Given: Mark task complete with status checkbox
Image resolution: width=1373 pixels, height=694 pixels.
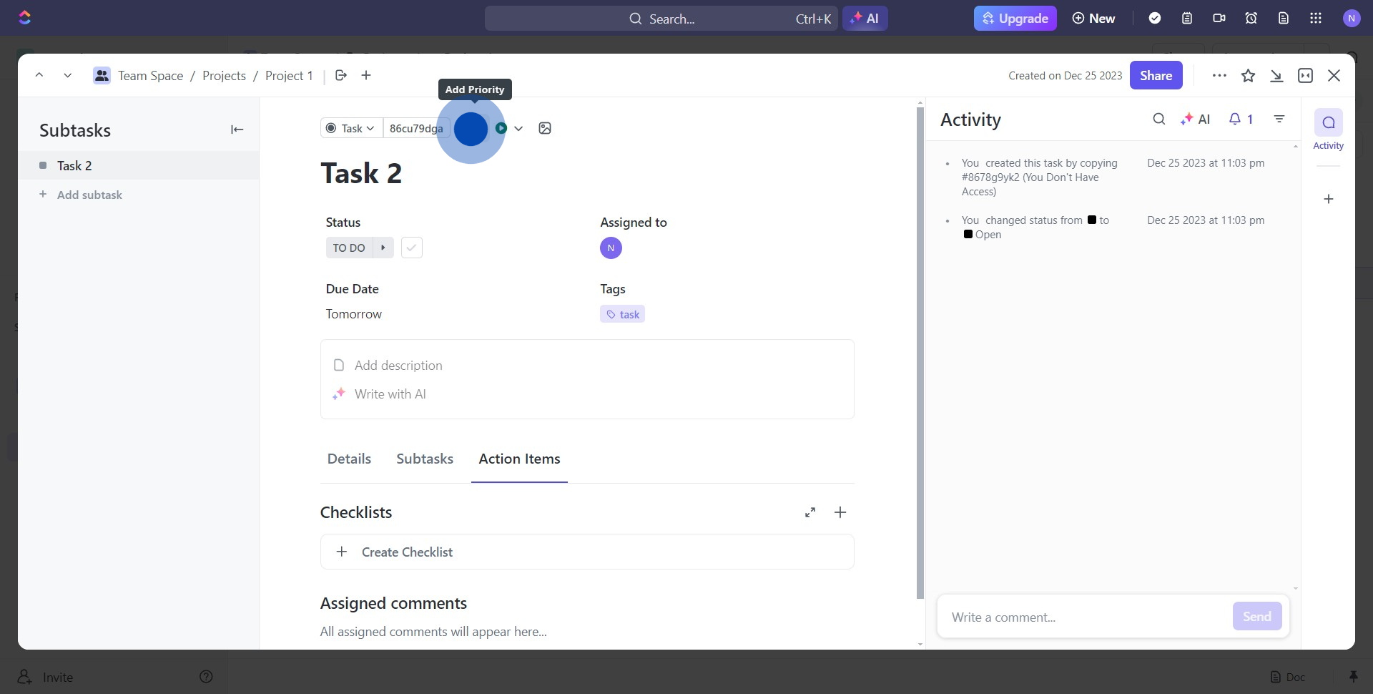Looking at the screenshot, I should coord(411,248).
